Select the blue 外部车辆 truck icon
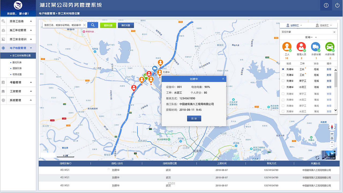 315,47
